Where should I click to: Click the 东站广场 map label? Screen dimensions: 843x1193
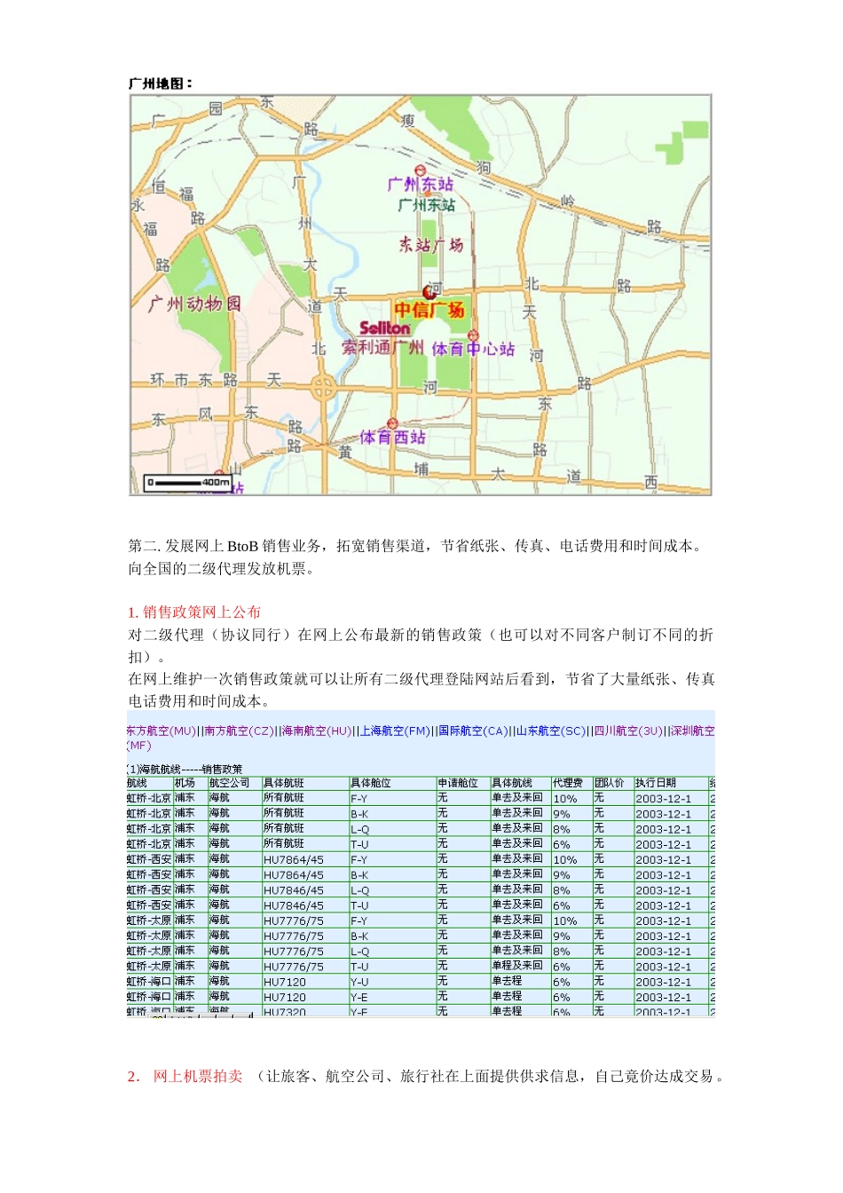pyautogui.click(x=431, y=244)
